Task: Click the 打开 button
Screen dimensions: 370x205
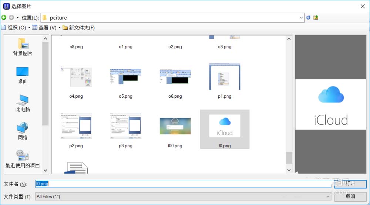Action: [350, 184]
